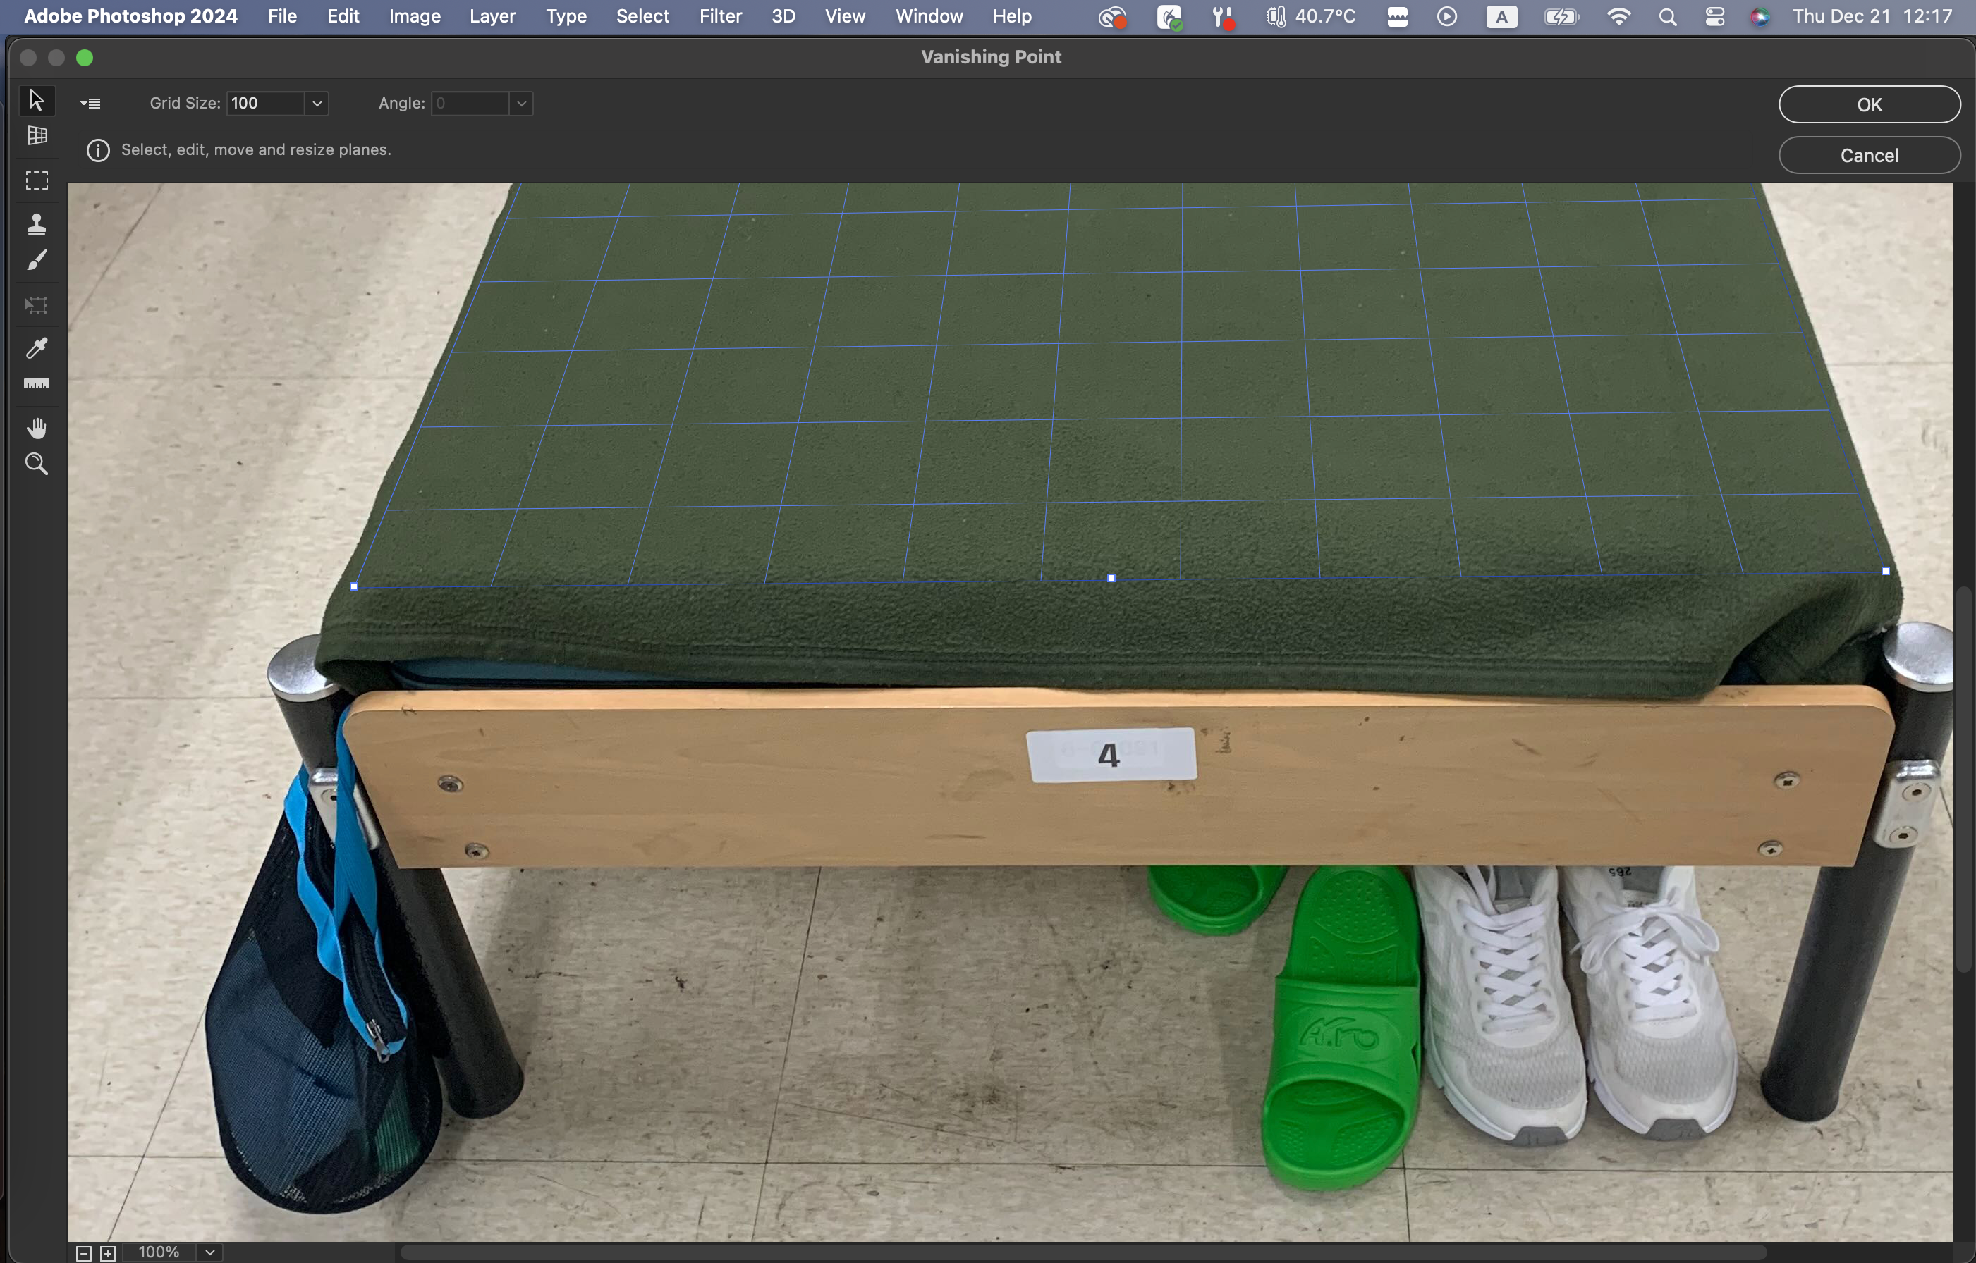
Task: Select the Edit Plane arrow tool
Action: pyautogui.click(x=36, y=100)
